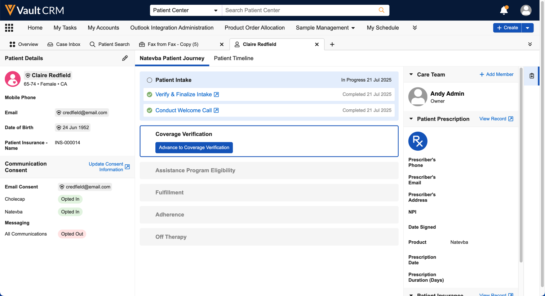Open the Patient Center dropdown
The width and height of the screenshot is (545, 296).
[186, 10]
